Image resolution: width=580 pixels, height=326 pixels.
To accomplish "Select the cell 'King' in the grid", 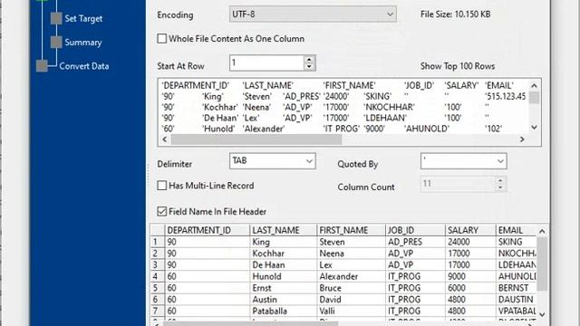I will pos(284,242).
